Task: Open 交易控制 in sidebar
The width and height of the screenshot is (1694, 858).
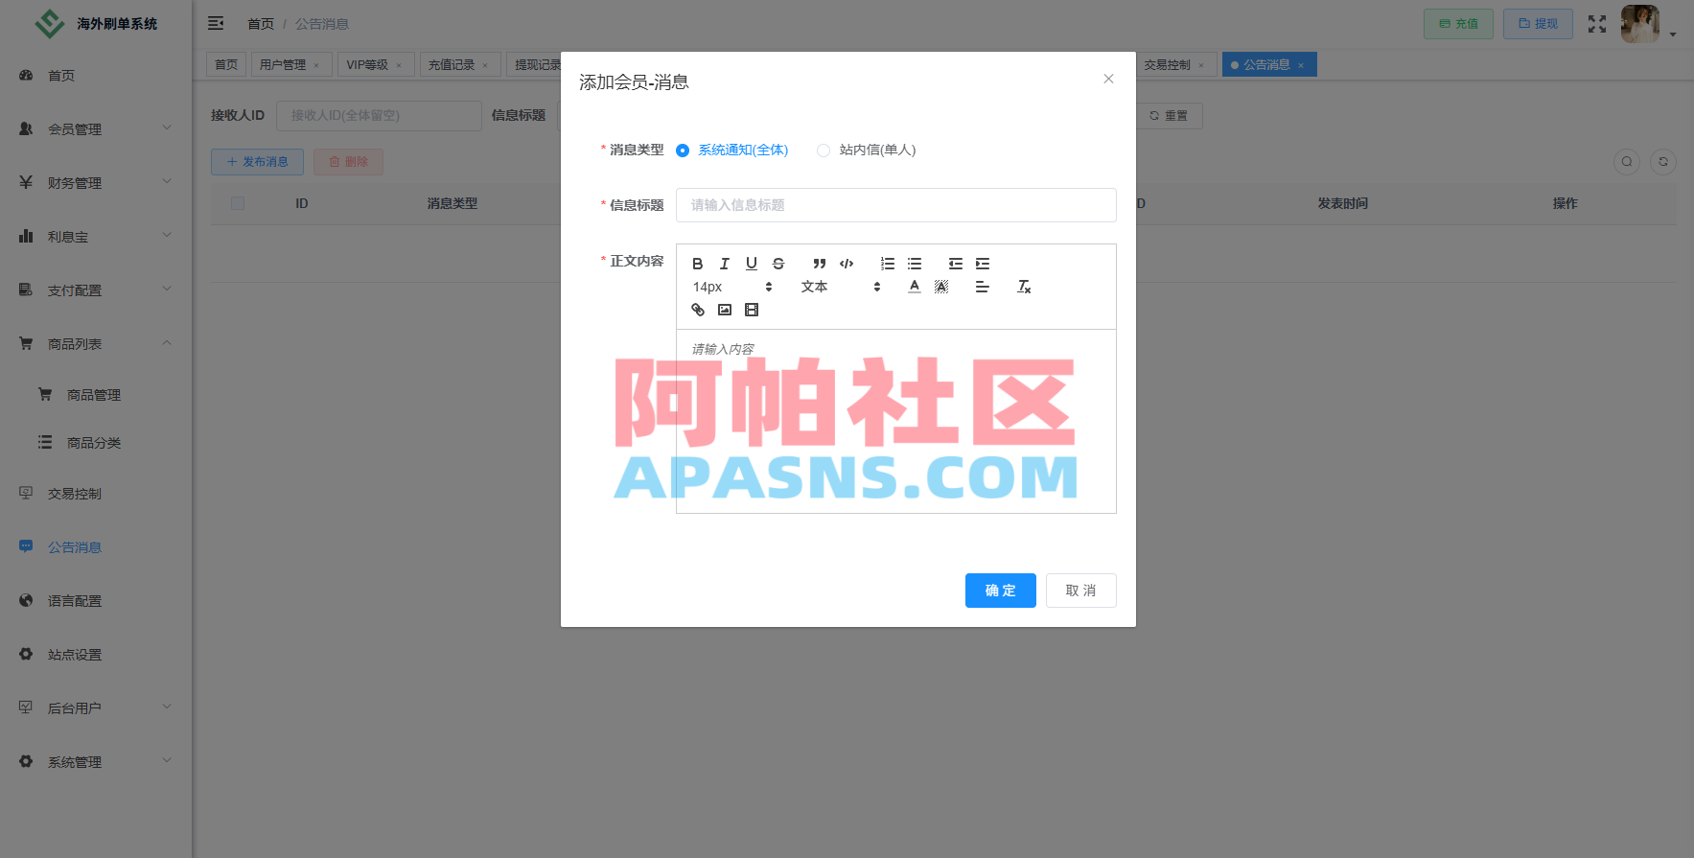Action: click(x=96, y=494)
